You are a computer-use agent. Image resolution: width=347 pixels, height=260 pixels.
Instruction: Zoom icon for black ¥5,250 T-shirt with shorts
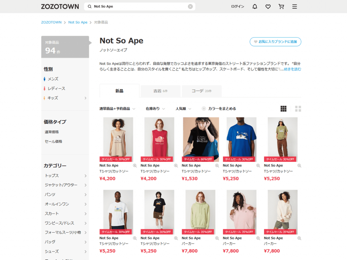[176, 238]
